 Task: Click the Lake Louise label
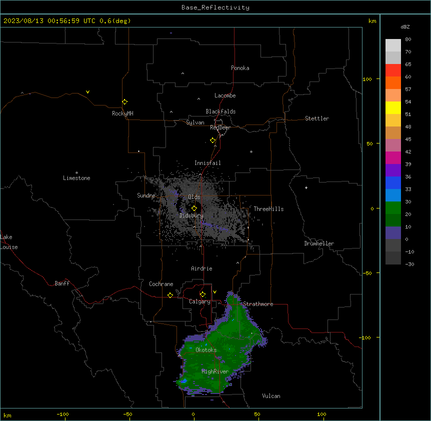[x=9, y=242]
